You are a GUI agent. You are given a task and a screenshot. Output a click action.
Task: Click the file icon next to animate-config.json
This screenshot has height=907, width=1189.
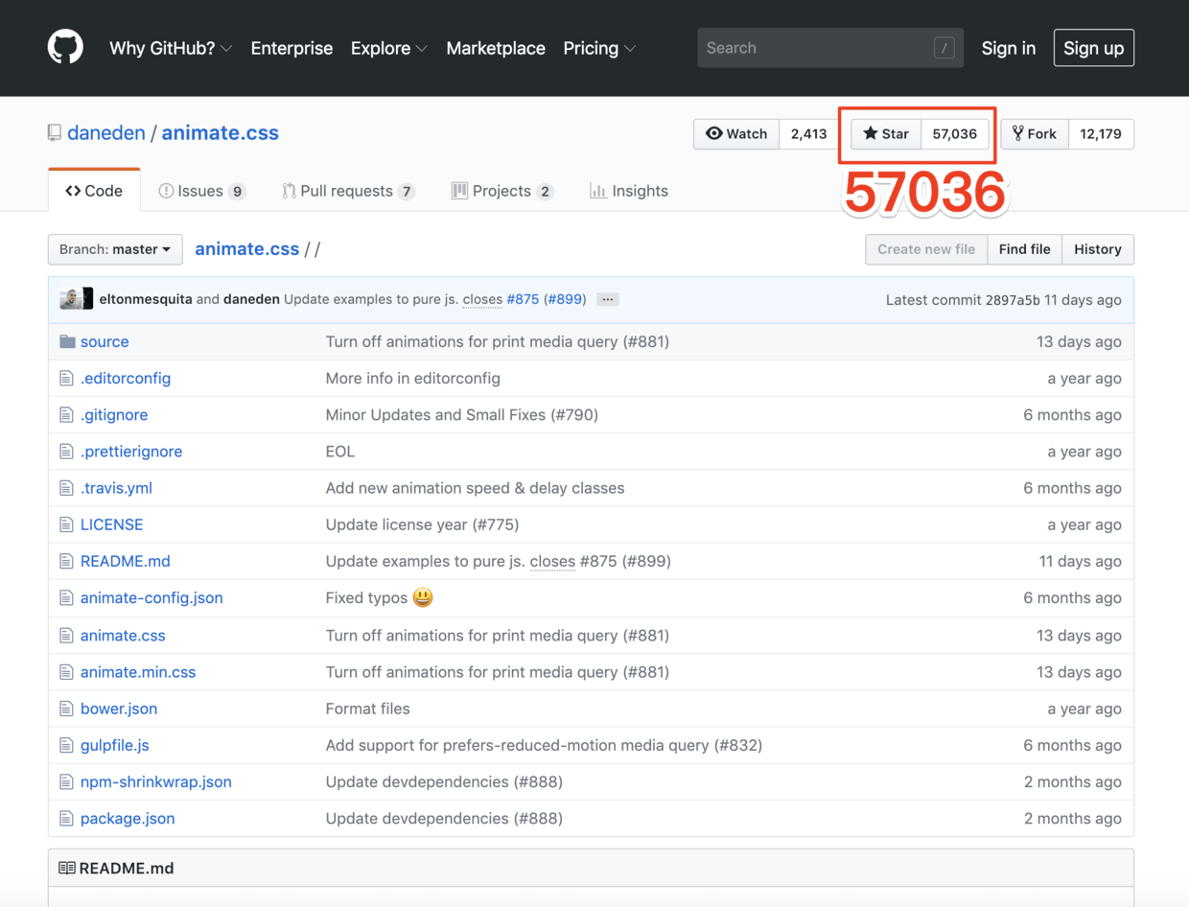point(66,598)
